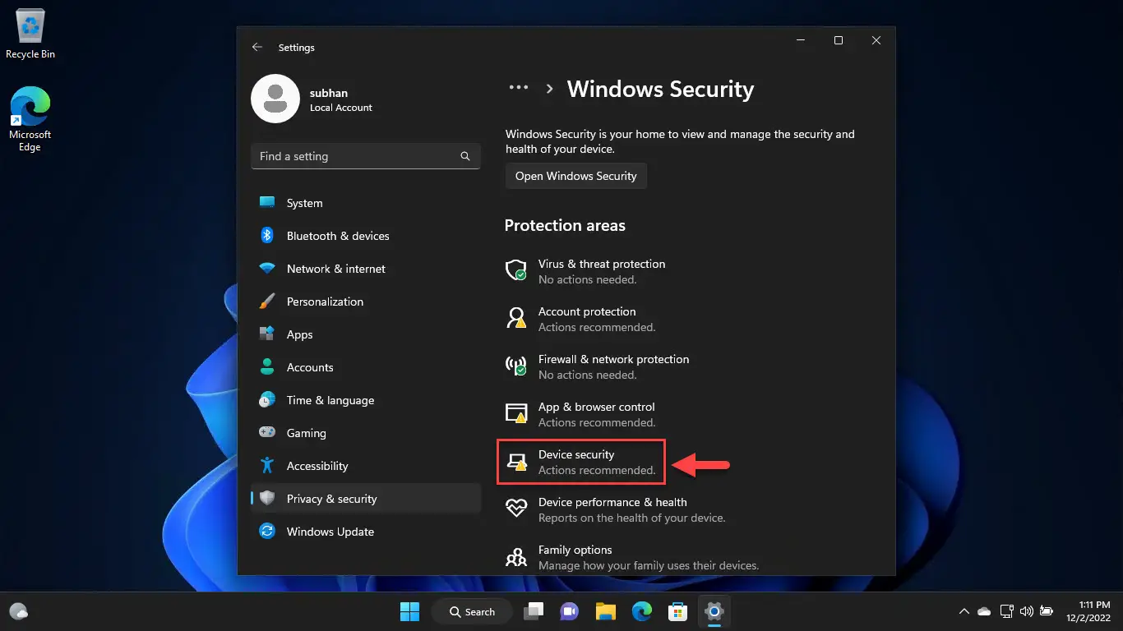Screen dimensions: 1123x631
Task: Click the Find a setting search field
Action: [366, 156]
